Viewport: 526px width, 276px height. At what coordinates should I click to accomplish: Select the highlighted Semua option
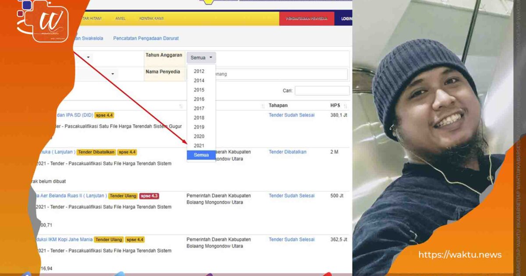click(x=201, y=155)
